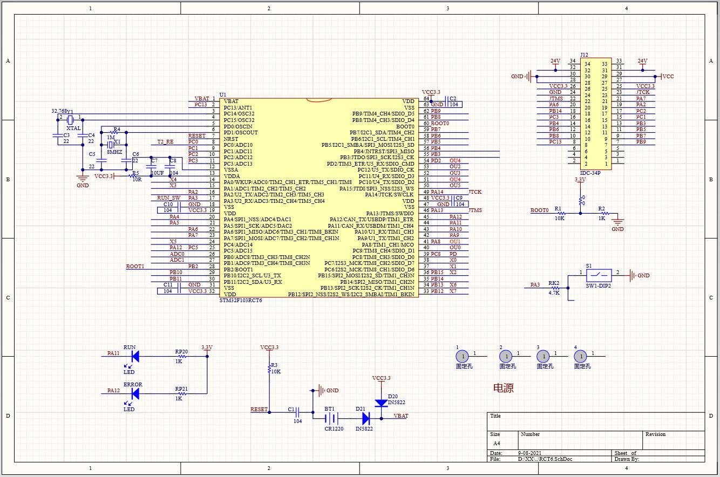Click the JTCK label right of pin 49
The height and width of the screenshot is (477, 720).
(x=475, y=192)
